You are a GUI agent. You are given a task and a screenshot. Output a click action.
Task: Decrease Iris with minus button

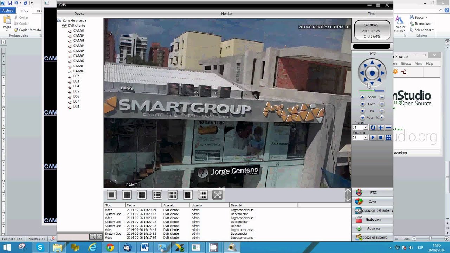tap(382, 111)
